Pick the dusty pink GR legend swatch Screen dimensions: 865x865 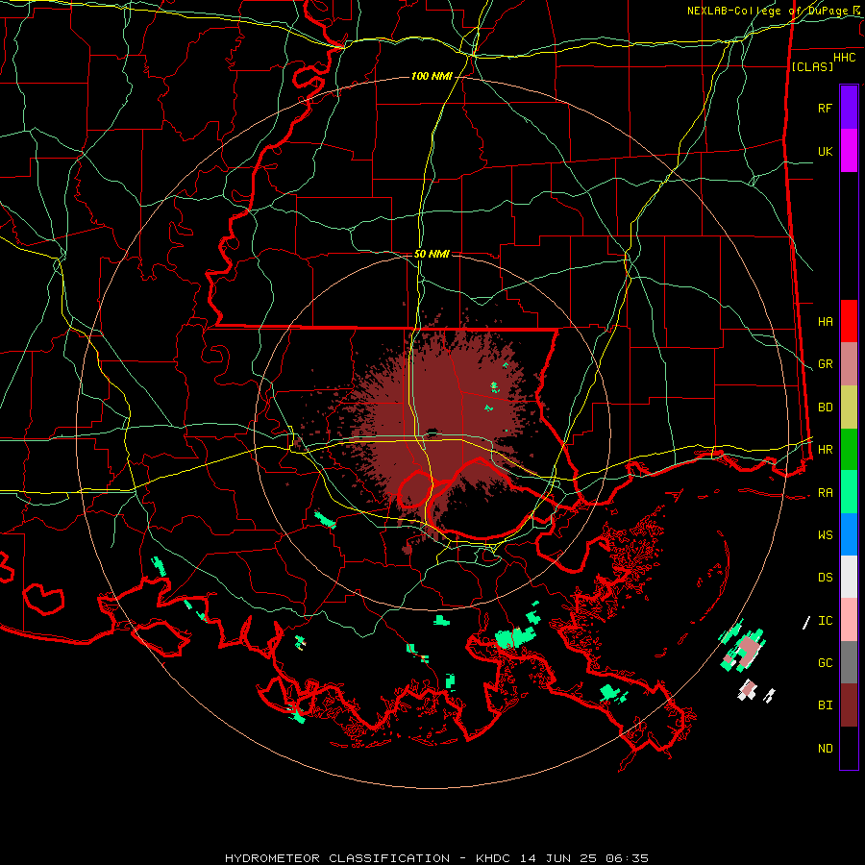point(849,364)
